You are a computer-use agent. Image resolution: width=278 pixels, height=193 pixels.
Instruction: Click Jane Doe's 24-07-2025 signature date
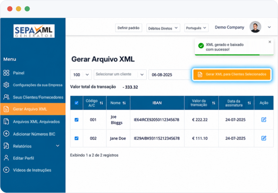point(235,138)
